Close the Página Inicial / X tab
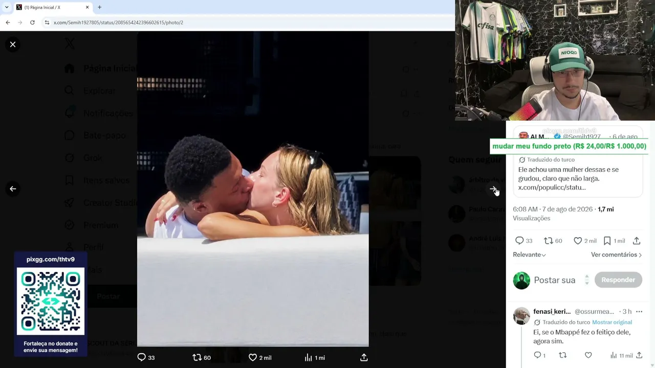Image resolution: width=655 pixels, height=368 pixels. tap(87, 7)
